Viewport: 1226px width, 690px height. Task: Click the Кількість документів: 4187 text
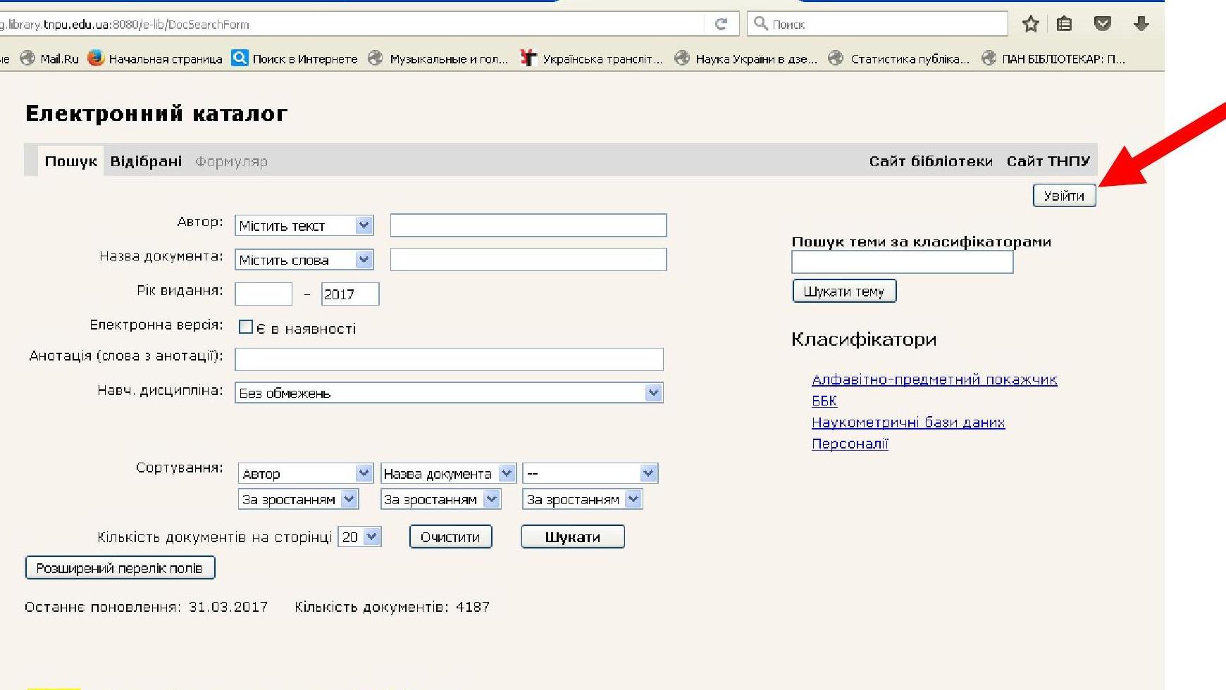click(392, 607)
